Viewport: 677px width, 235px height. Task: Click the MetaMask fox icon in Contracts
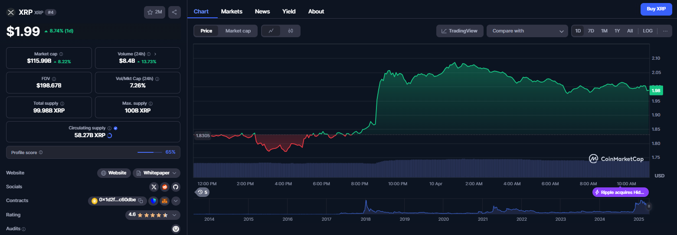point(164,201)
